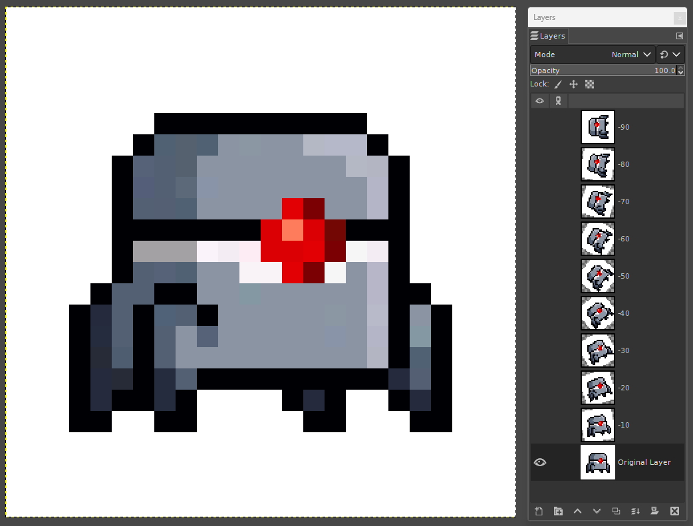Select the -50 layer thumbnail
The width and height of the screenshot is (693, 526).
tap(597, 276)
